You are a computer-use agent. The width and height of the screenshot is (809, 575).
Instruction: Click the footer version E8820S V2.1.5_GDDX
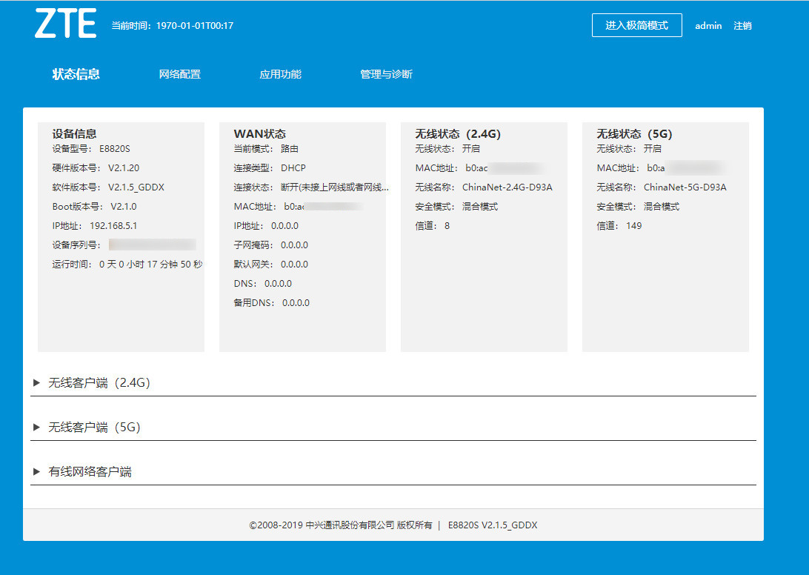[493, 525]
